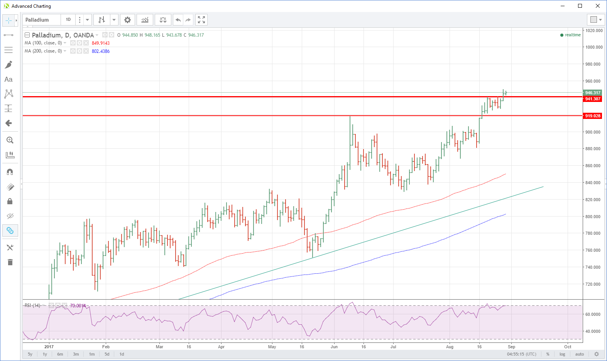Select the 3m time range
Image resolution: width=607 pixels, height=361 pixels.
(76, 354)
